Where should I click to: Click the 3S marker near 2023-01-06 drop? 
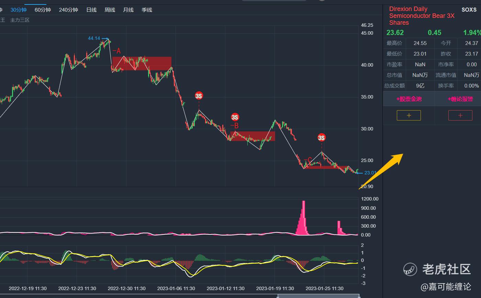199,95
